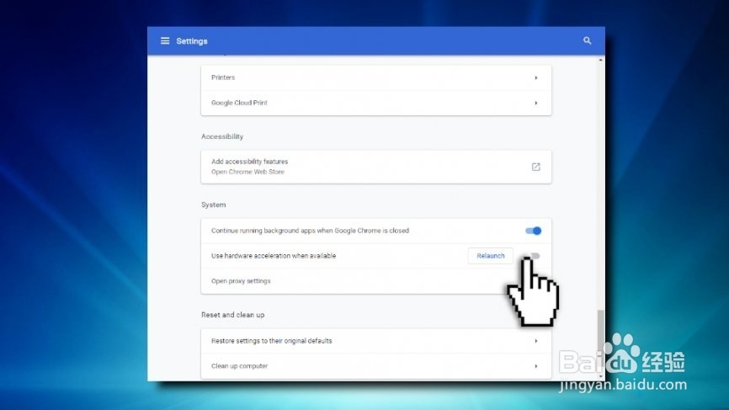Screen dimensions: 729x410
Task: Open proxy settings row
Action: [x=376, y=281]
